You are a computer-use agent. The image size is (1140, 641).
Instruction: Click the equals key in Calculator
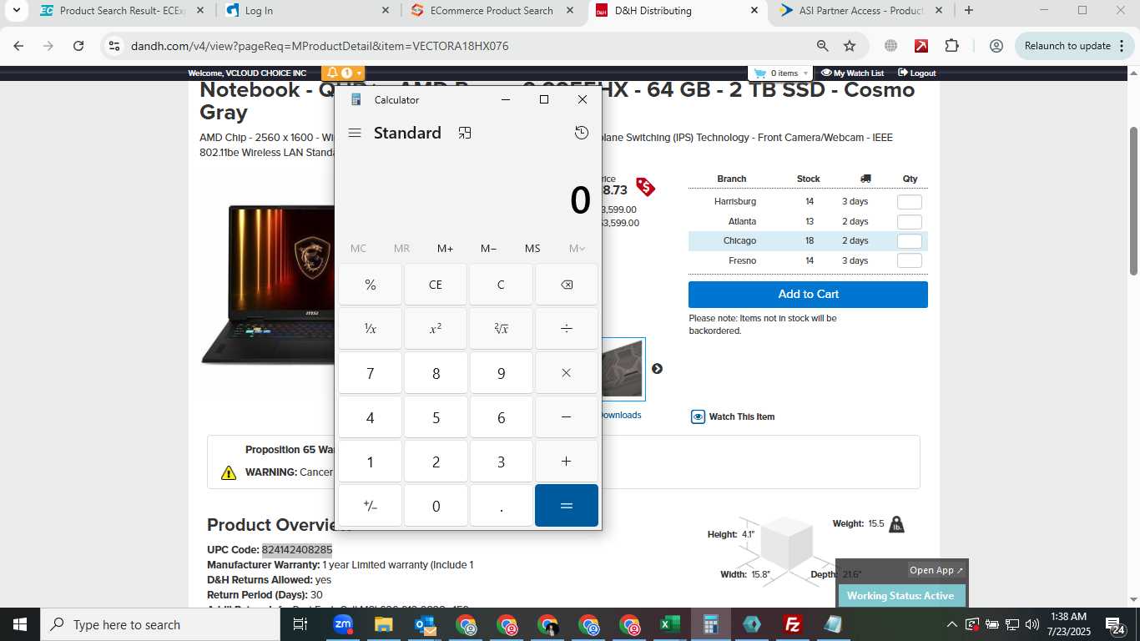pyautogui.click(x=567, y=506)
